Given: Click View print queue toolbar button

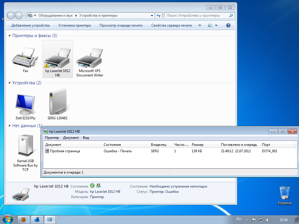Looking at the screenshot, I should [x=121, y=25].
